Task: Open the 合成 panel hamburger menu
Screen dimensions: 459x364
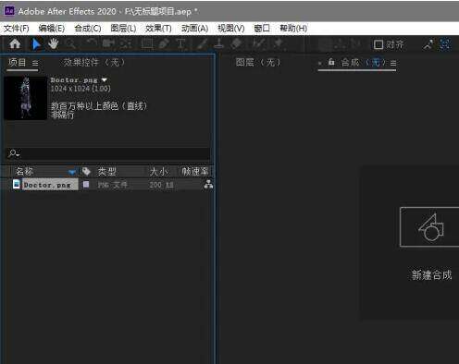Action: [393, 63]
